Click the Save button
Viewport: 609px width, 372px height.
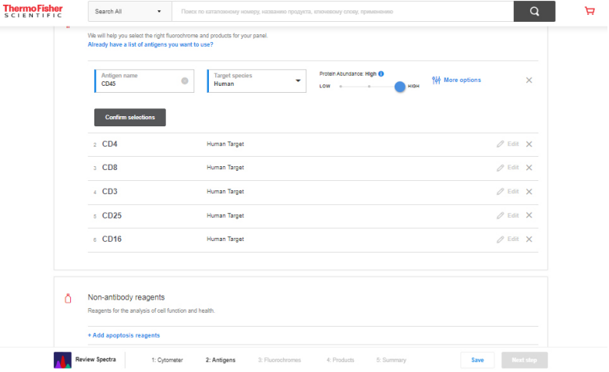pos(477,360)
